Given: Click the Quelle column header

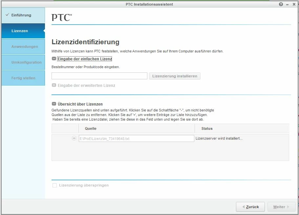Looking at the screenshot, I should (136, 128).
